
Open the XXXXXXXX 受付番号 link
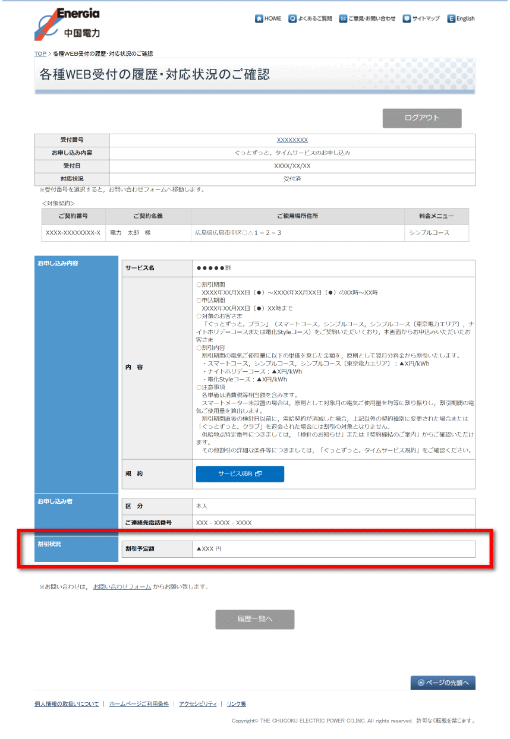292,140
